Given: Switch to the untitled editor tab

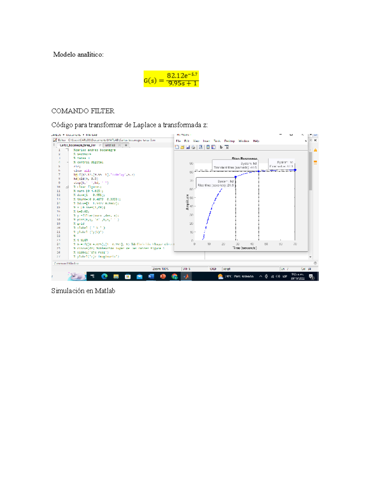Looking at the screenshot, I should click(110, 145).
